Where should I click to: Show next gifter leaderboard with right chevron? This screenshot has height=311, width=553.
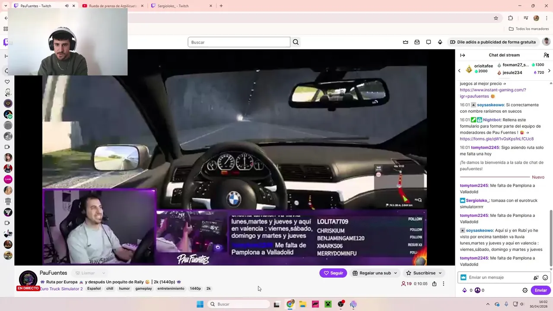tap(549, 71)
